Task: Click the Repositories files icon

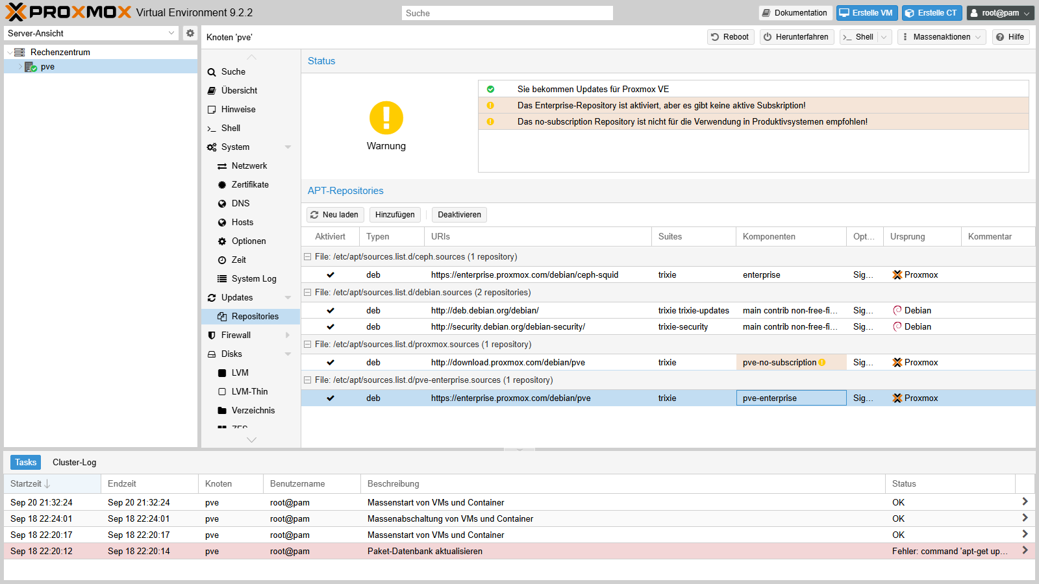Action: tap(222, 317)
